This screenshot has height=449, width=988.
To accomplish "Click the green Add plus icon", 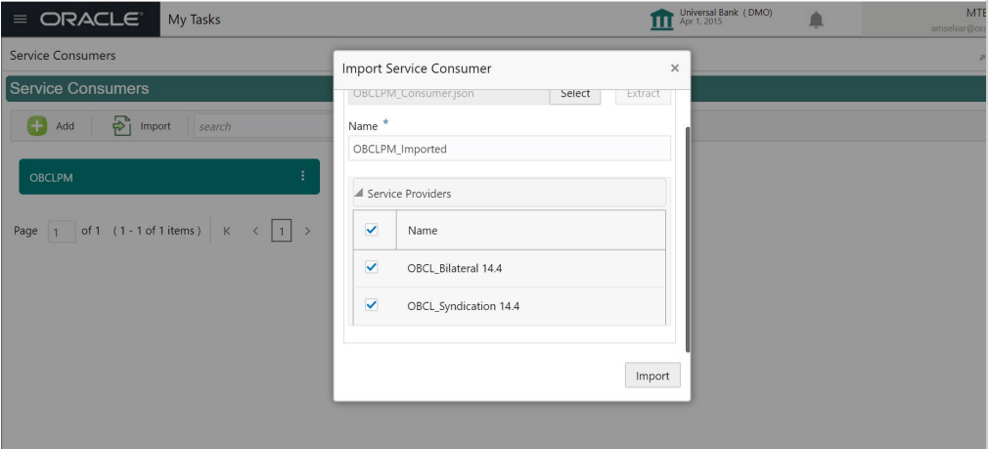I will point(36,126).
